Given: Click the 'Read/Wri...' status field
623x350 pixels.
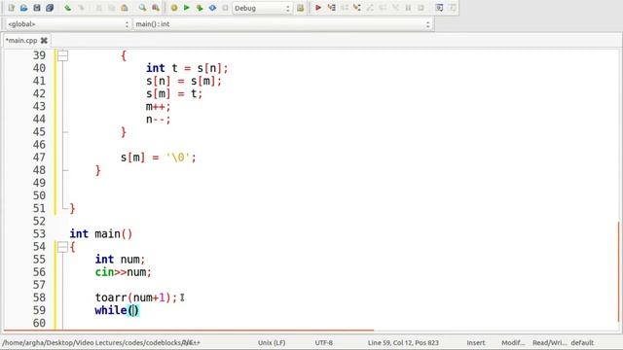Looking at the screenshot, I should point(549,342).
